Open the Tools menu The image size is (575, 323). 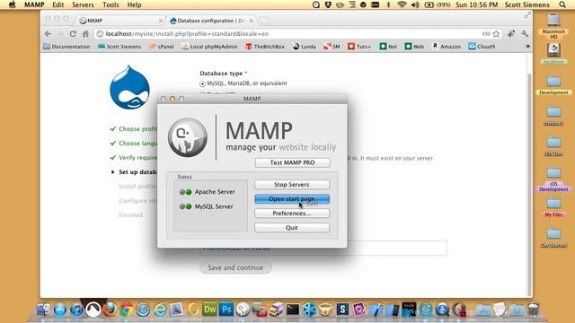pyautogui.click(x=111, y=4)
